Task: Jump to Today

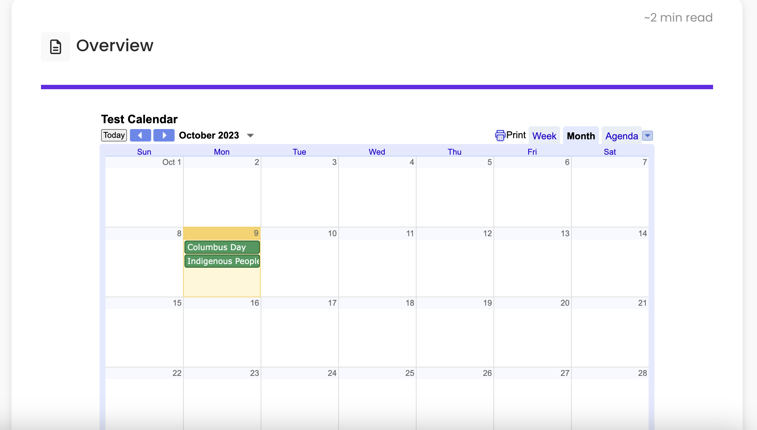Action: (114, 135)
